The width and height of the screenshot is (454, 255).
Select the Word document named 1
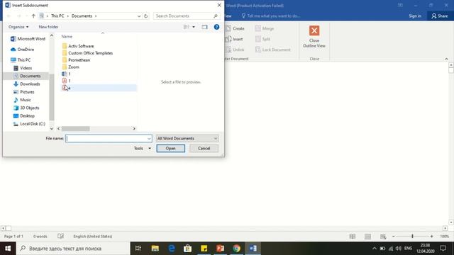pyautogui.click(x=66, y=74)
